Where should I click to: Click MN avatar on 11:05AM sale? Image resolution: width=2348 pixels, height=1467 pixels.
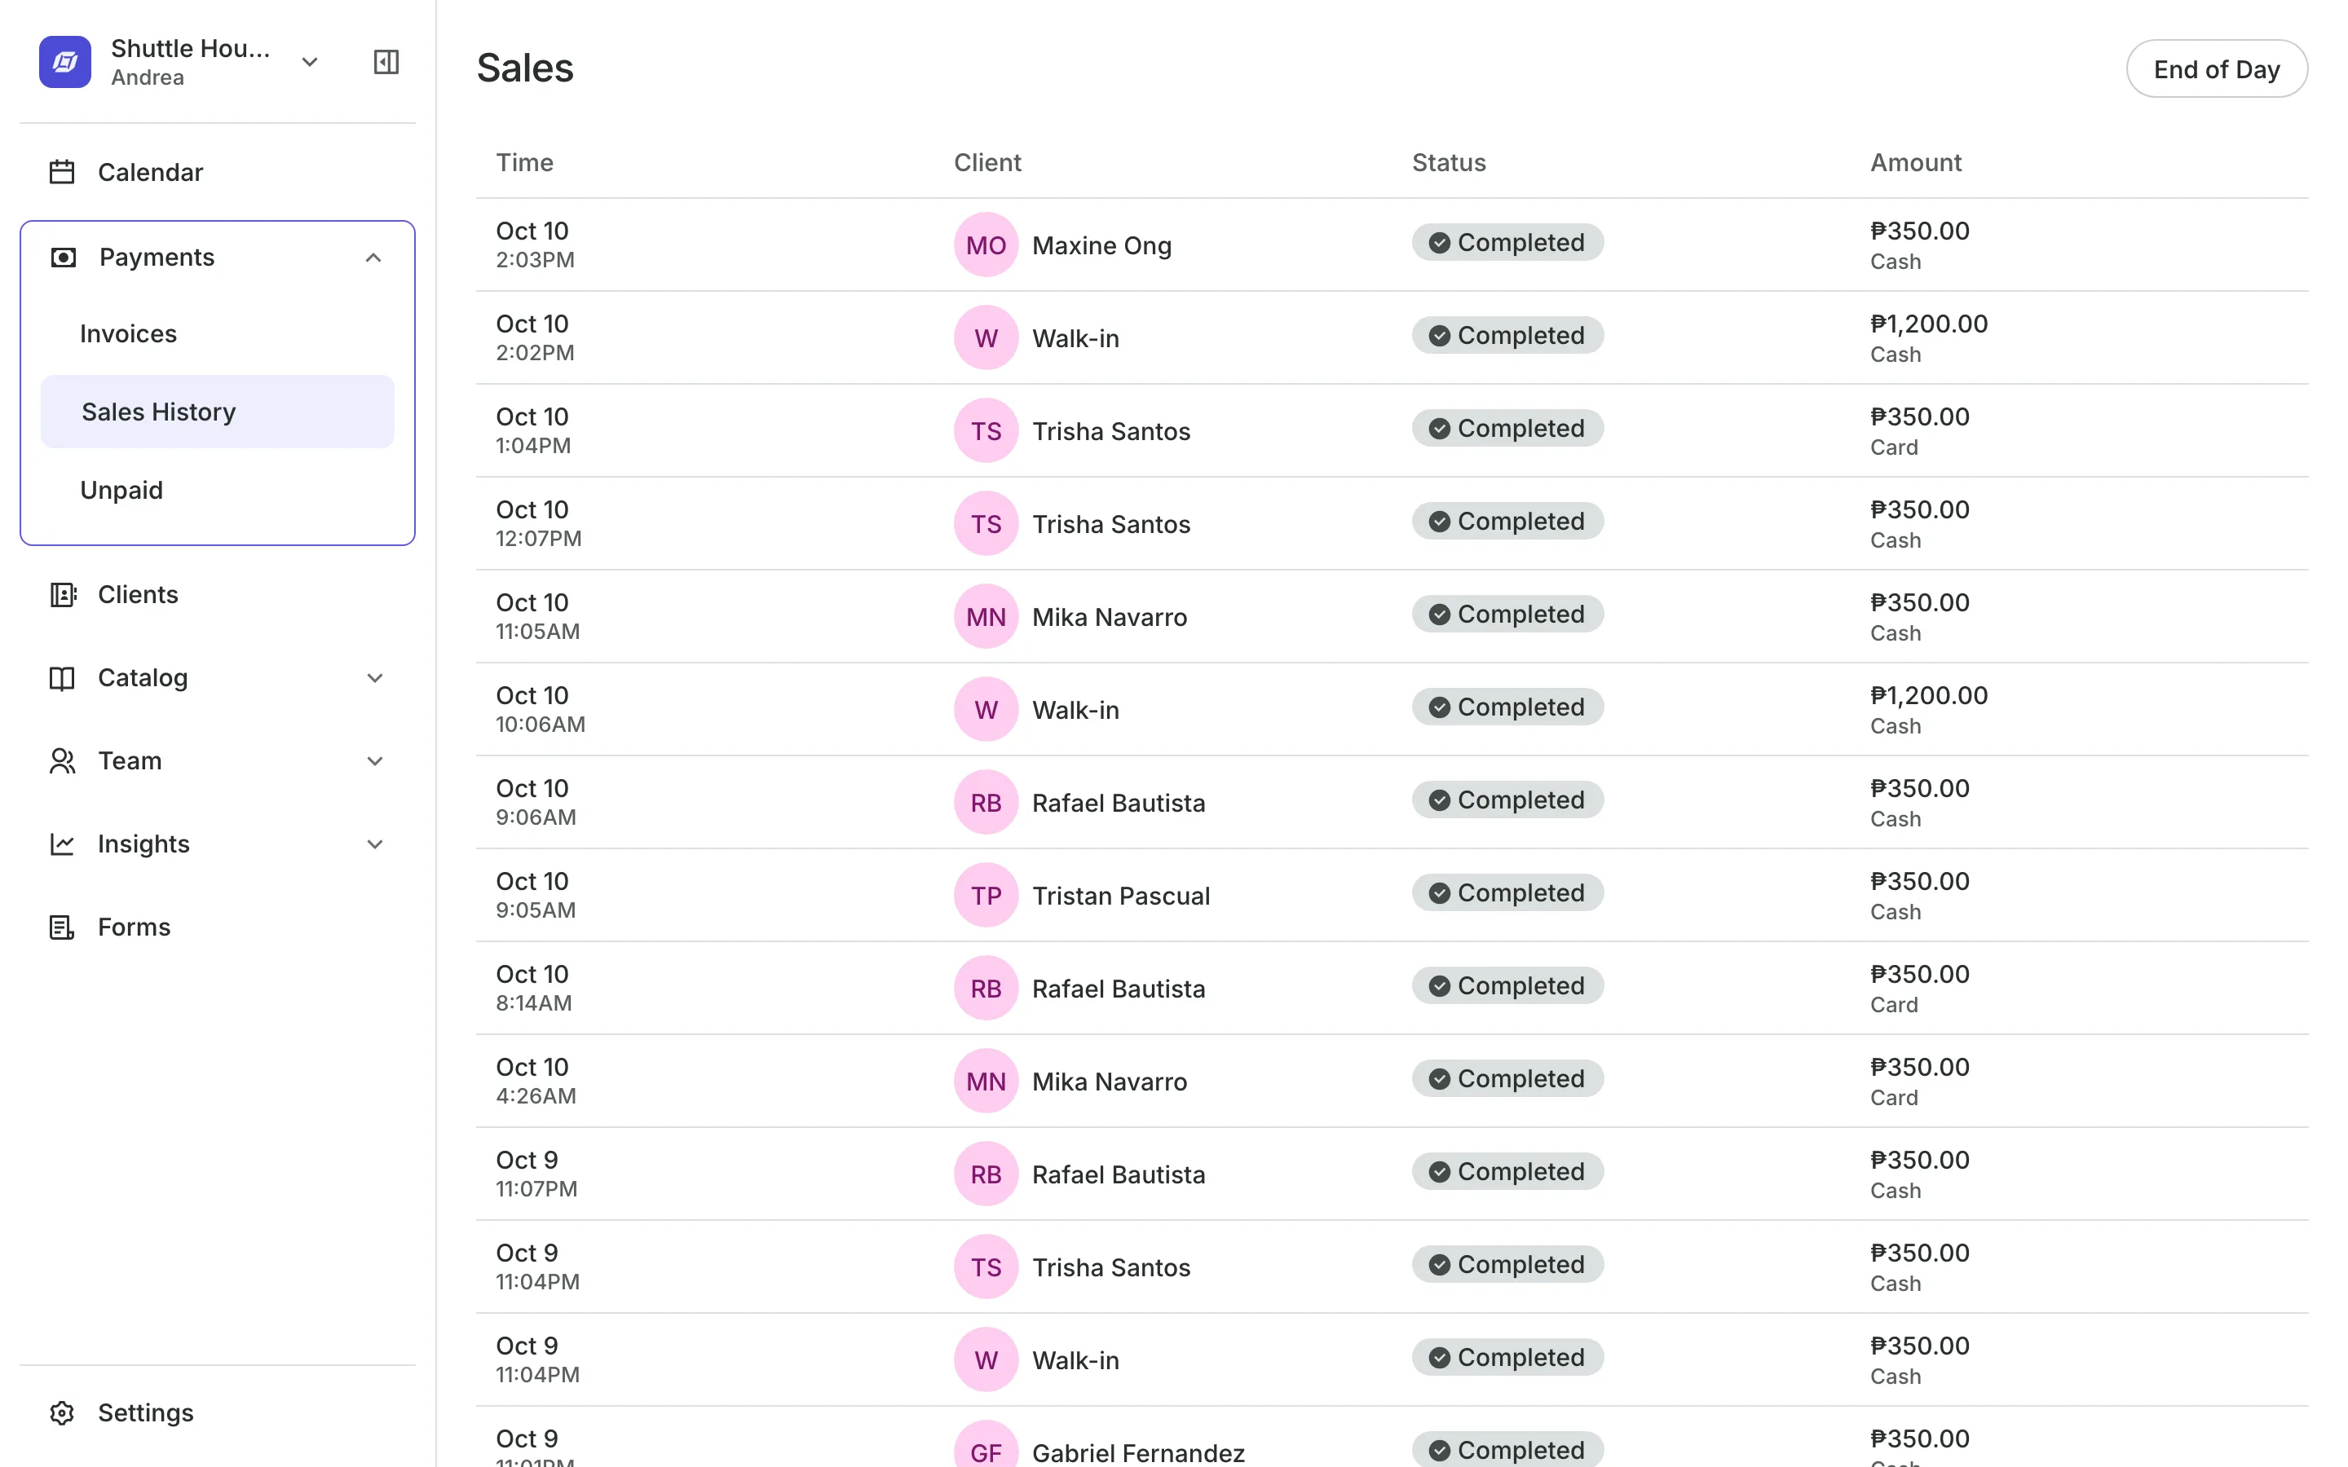point(986,616)
